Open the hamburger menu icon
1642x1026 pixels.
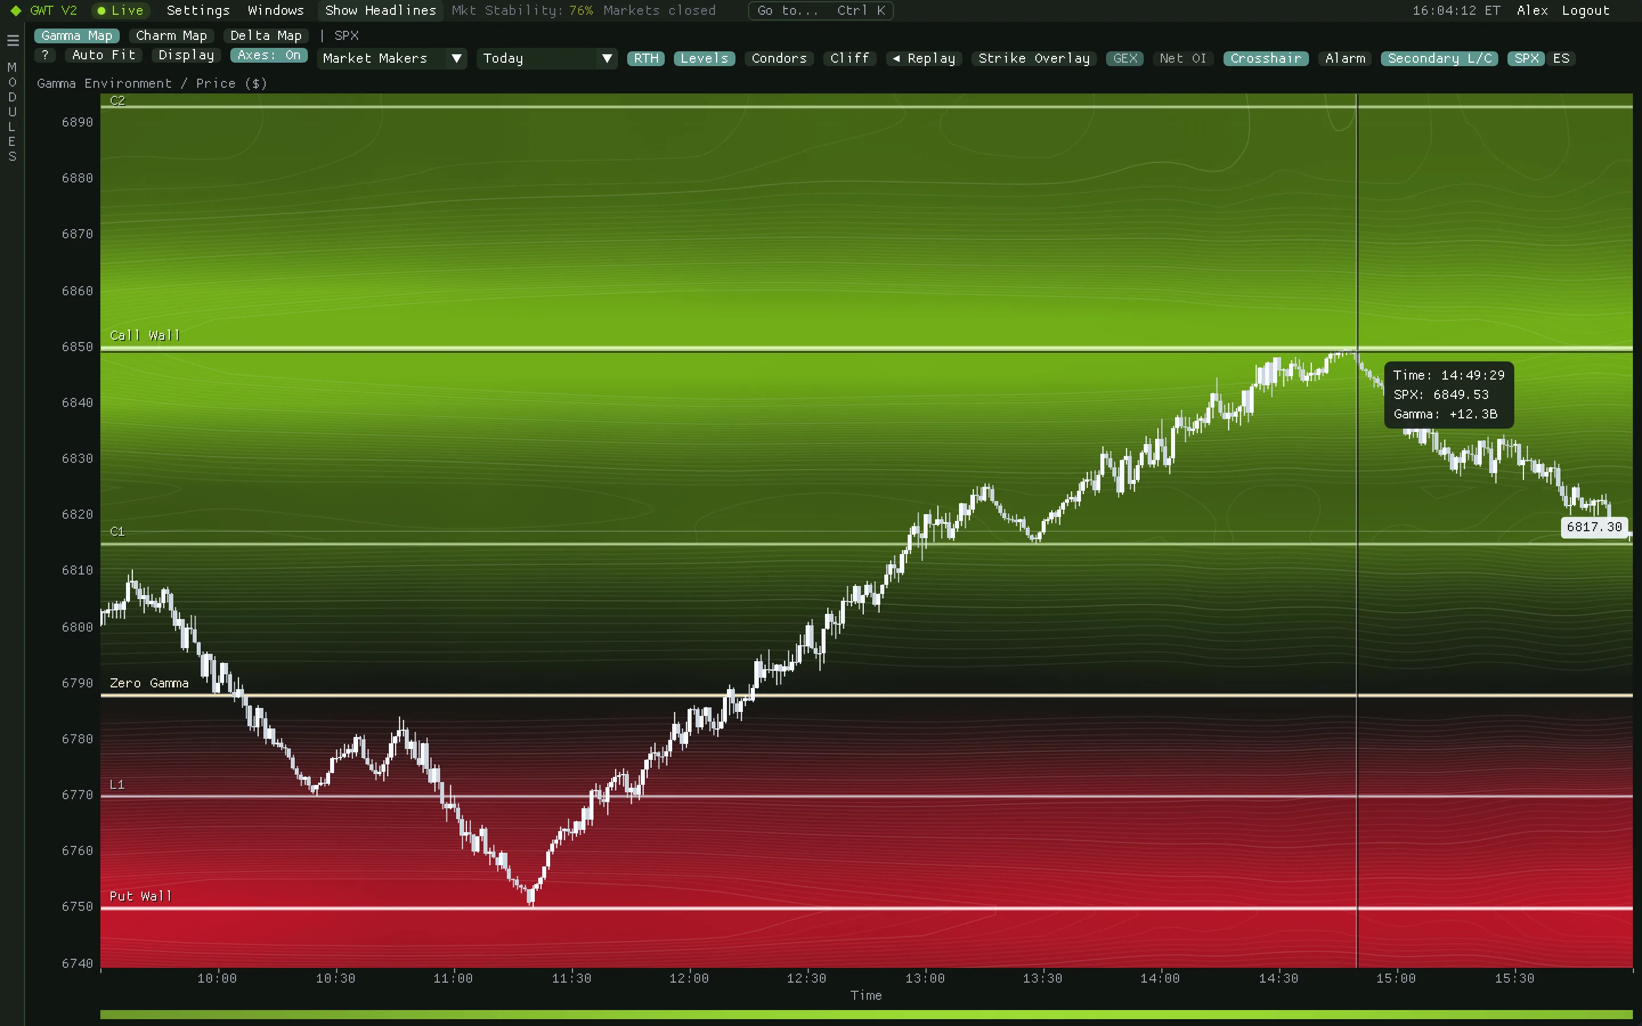pos(12,40)
